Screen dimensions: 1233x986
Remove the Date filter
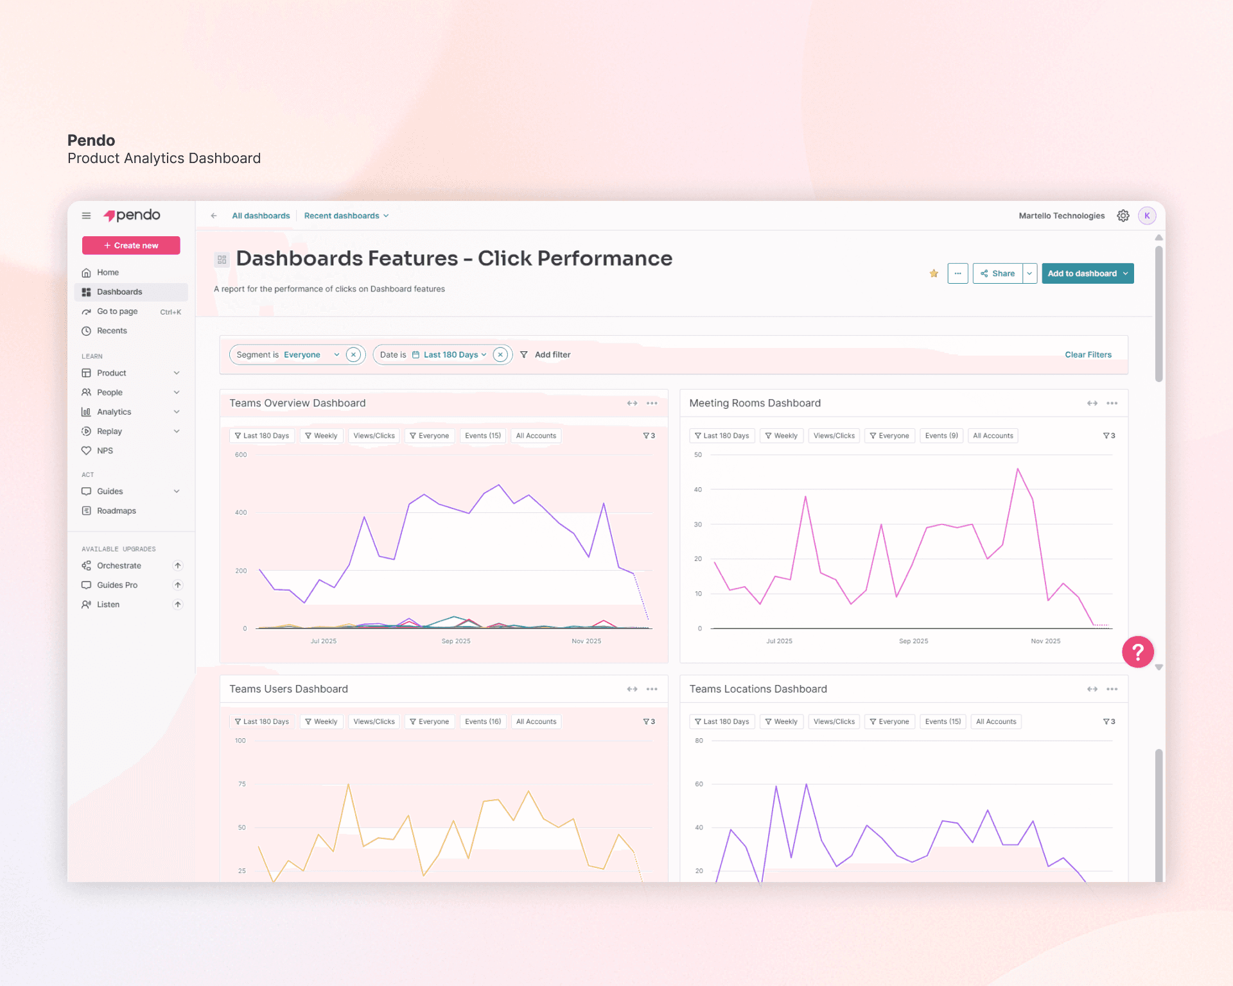pos(500,354)
